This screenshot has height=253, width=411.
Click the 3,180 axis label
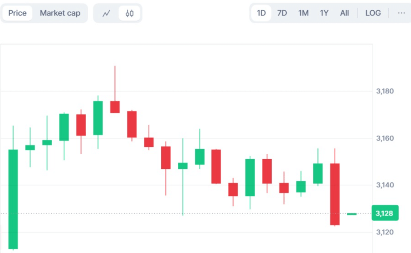click(x=385, y=91)
